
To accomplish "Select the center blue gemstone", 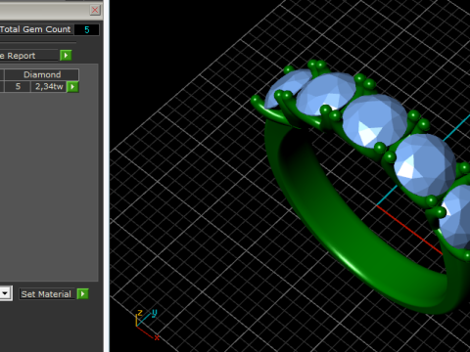I will coord(375,120).
